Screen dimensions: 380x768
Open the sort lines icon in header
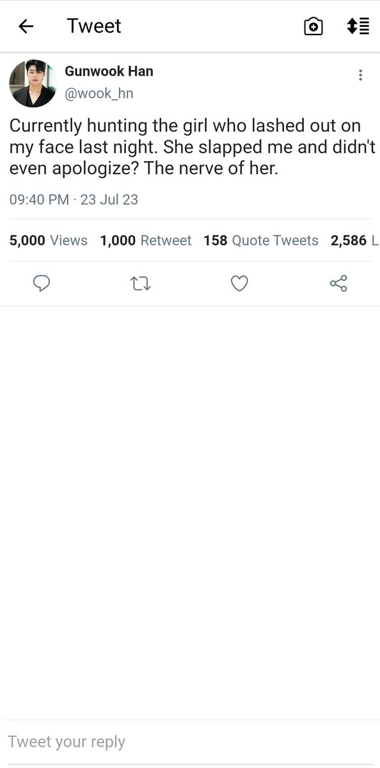(358, 26)
